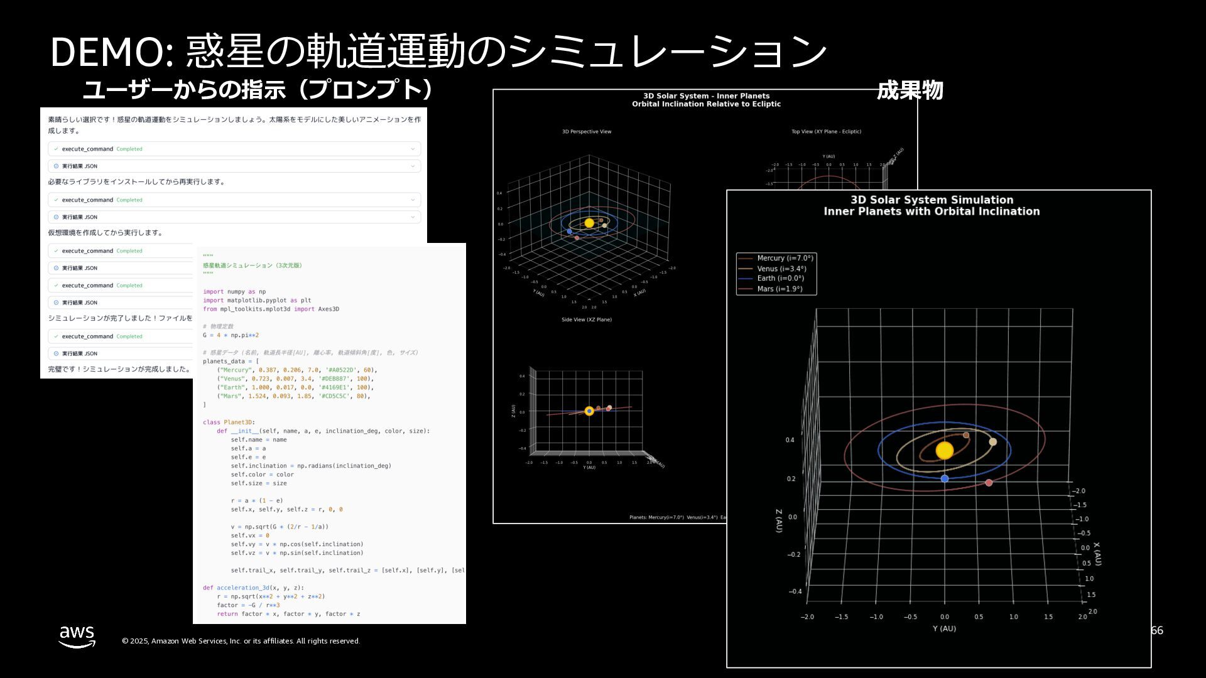Click last 実行結果 JSON circle icon
1206x678 pixels.
(x=56, y=353)
